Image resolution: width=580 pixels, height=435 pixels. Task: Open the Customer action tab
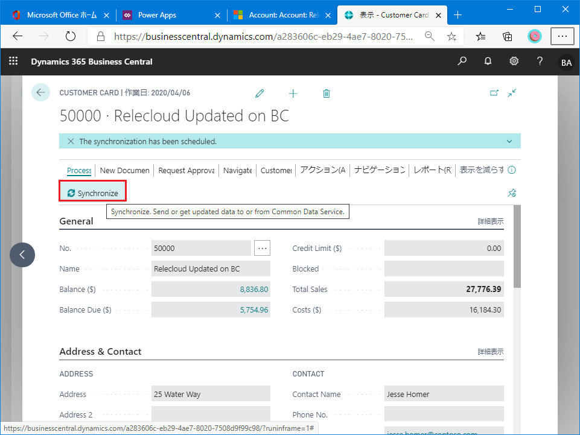click(x=276, y=170)
